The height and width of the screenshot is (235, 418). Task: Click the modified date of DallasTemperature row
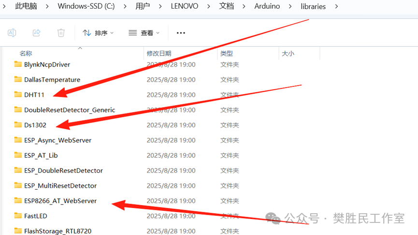(171, 80)
